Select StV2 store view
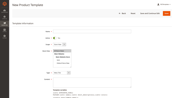The image size is (175, 98). click(x=58, y=60)
